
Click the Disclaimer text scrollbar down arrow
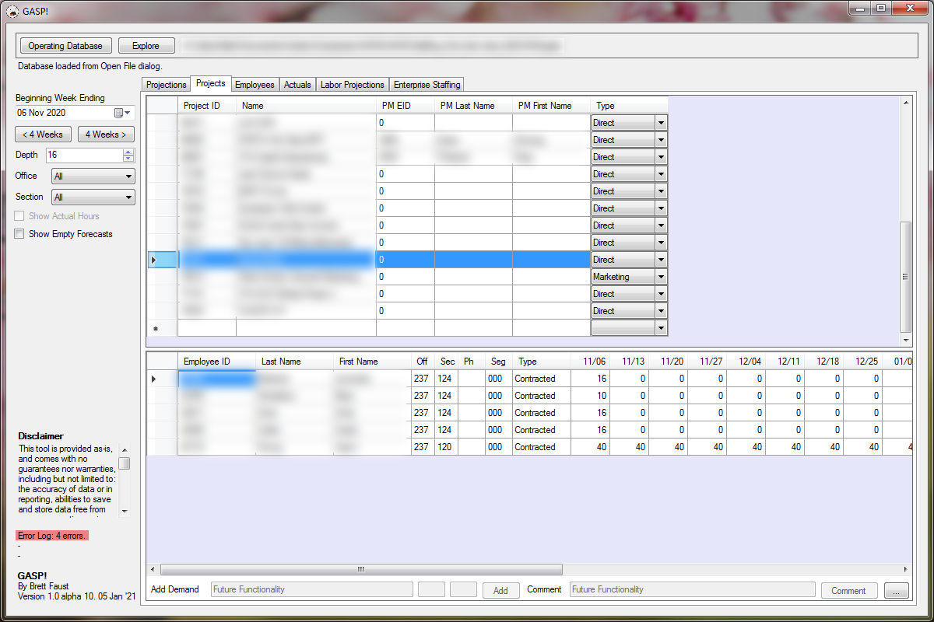pyautogui.click(x=125, y=512)
